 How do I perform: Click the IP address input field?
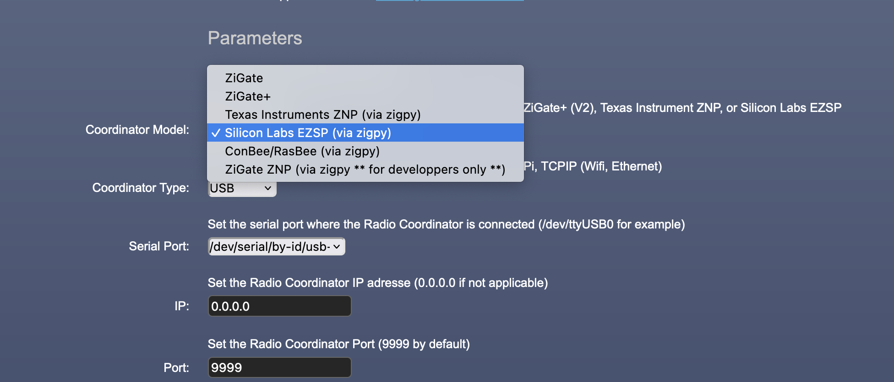pyautogui.click(x=280, y=306)
